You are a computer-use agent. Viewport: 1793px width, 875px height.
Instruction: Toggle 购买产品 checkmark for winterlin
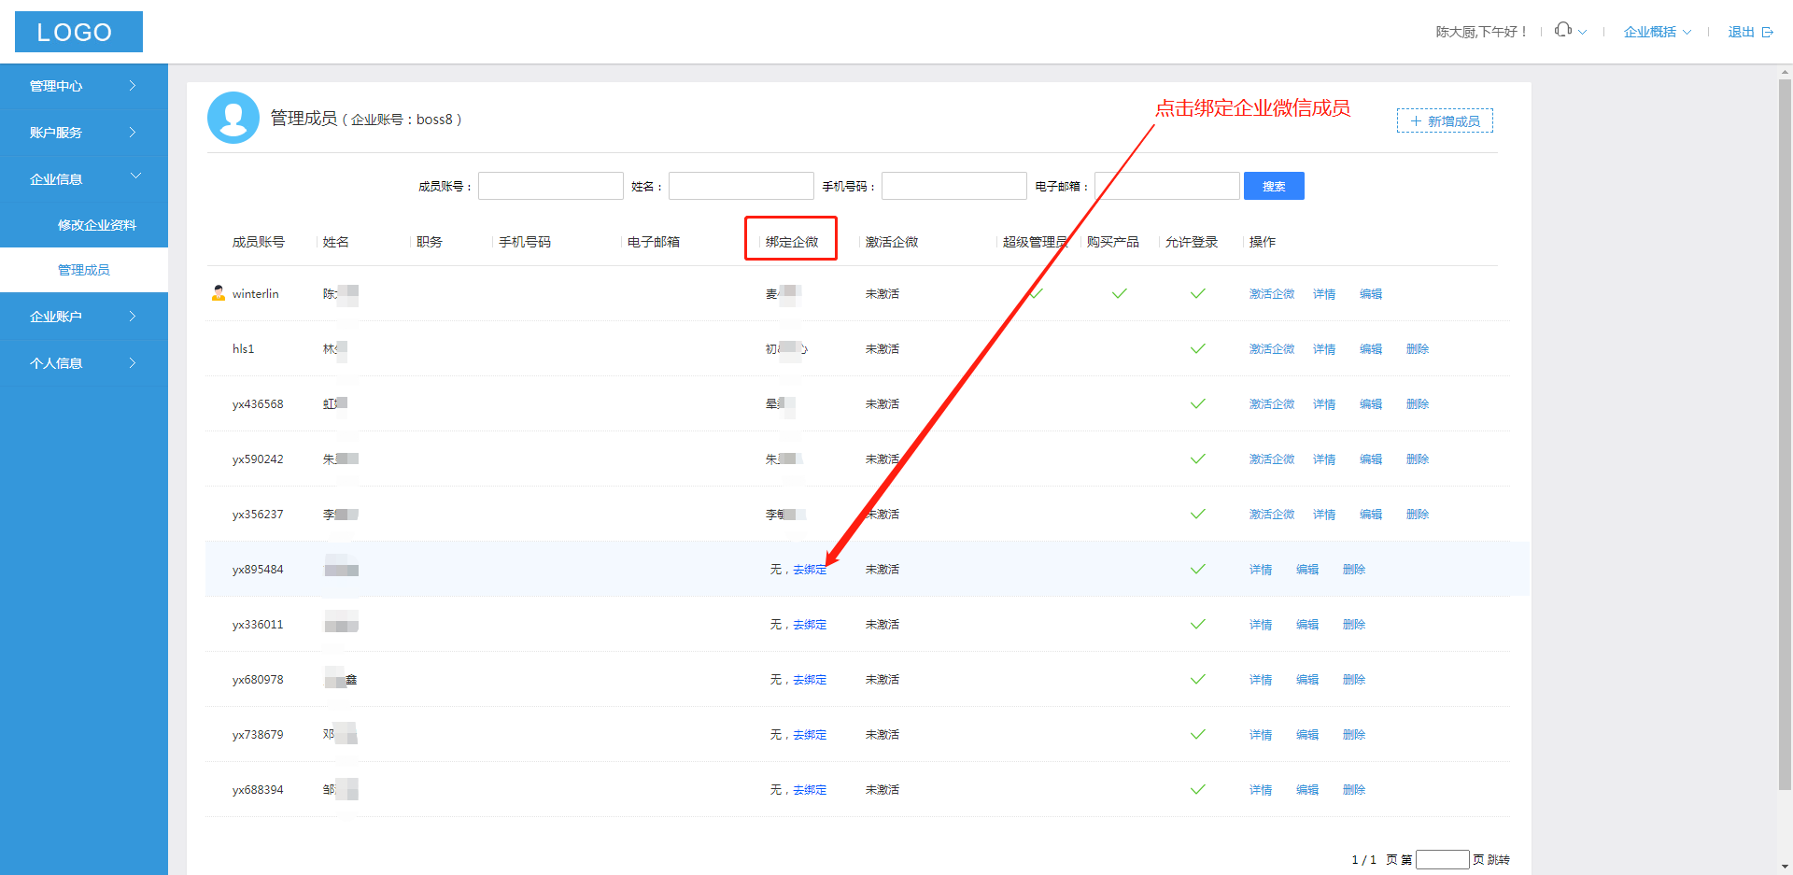[1119, 294]
